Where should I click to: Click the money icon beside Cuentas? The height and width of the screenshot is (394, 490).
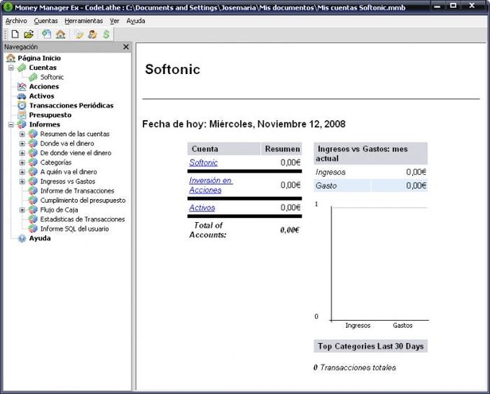(22, 68)
